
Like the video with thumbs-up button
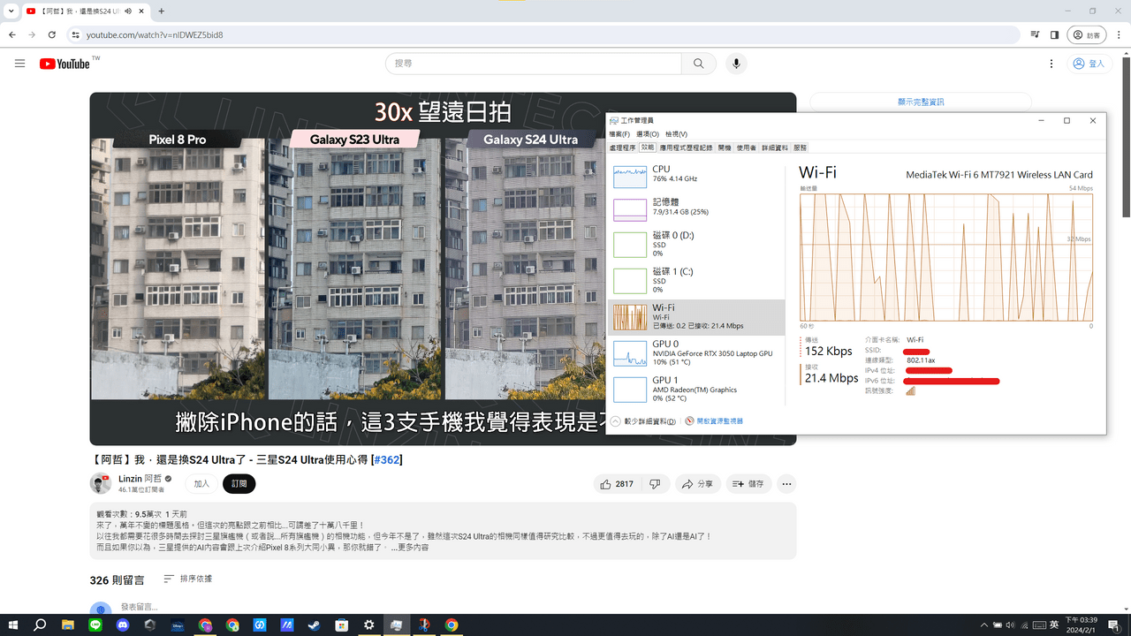[617, 484]
